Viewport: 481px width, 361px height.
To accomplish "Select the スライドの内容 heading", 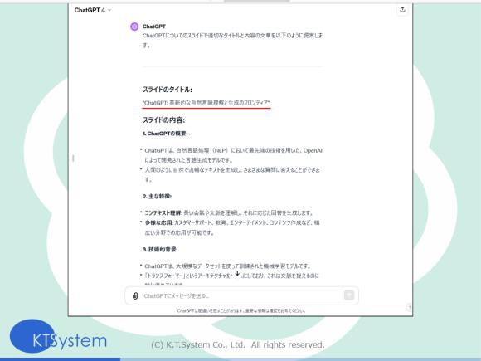I will pos(163,120).
